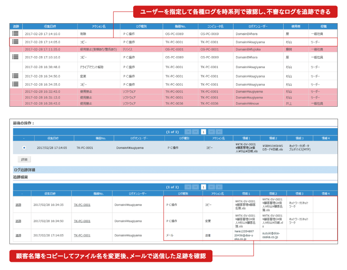Go to next page in 追跡結果 pager
The height and width of the screenshot is (270, 347).
click(x=211, y=187)
